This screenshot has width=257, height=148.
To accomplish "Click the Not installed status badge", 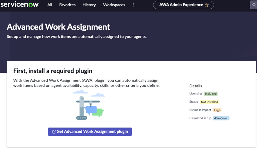I will pyautogui.click(x=209, y=102).
